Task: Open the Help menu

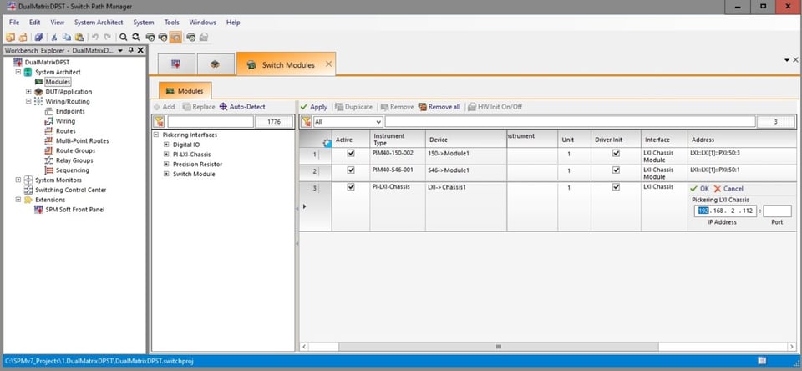Action: (233, 23)
